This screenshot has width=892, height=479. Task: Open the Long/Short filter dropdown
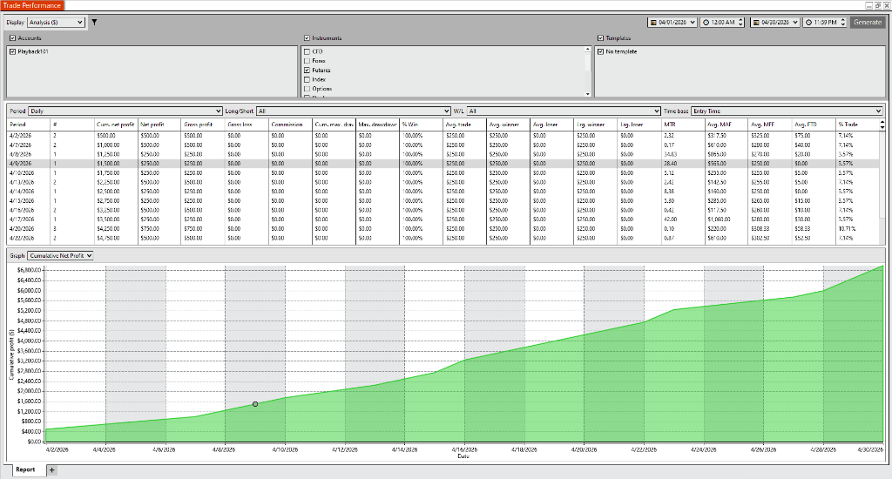tap(354, 111)
